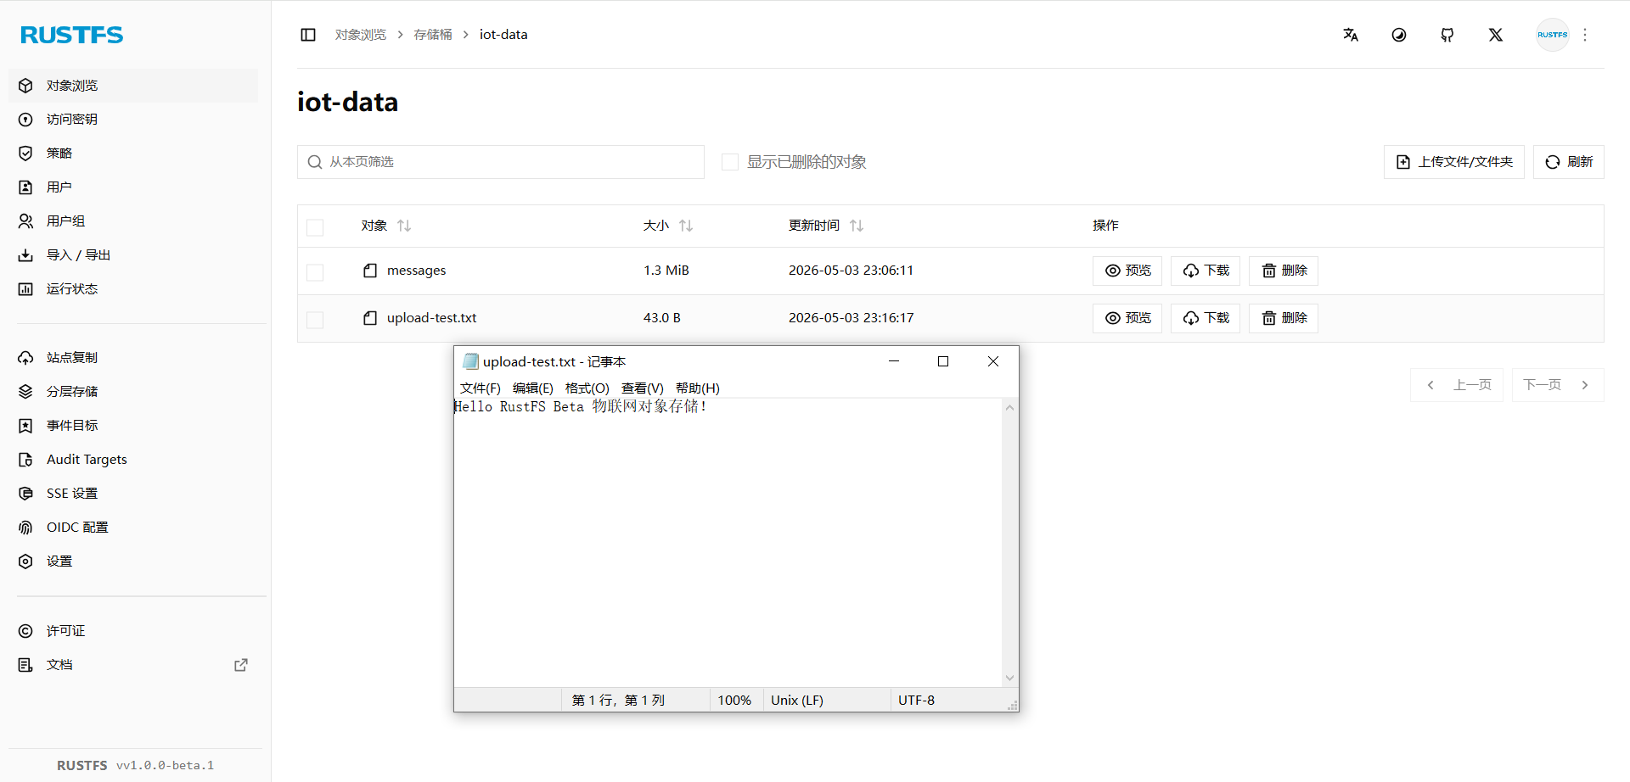Focus the page filter search field

[501, 162]
